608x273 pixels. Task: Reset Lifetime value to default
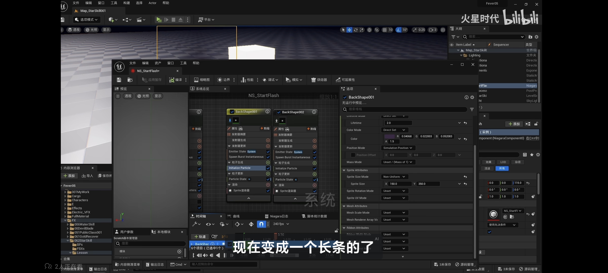pos(465,123)
